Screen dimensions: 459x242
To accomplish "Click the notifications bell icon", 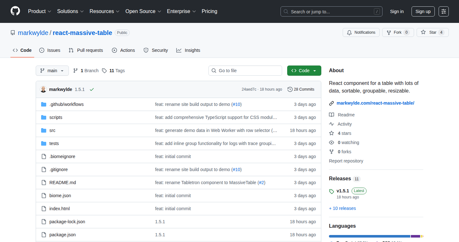I will (x=349, y=32).
